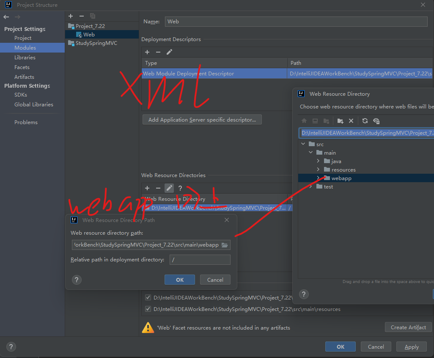This screenshot has height=358, width=434.
Task: Click edit pencil under Deployment Descriptors
Action: (169, 52)
